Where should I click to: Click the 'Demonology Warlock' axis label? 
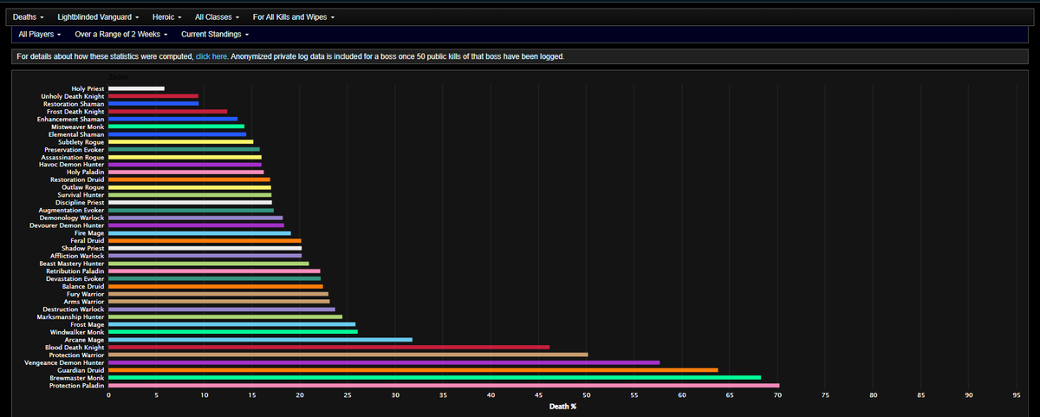(x=73, y=218)
